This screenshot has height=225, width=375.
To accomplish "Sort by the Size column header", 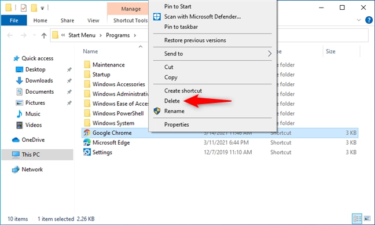I will 330,51.
